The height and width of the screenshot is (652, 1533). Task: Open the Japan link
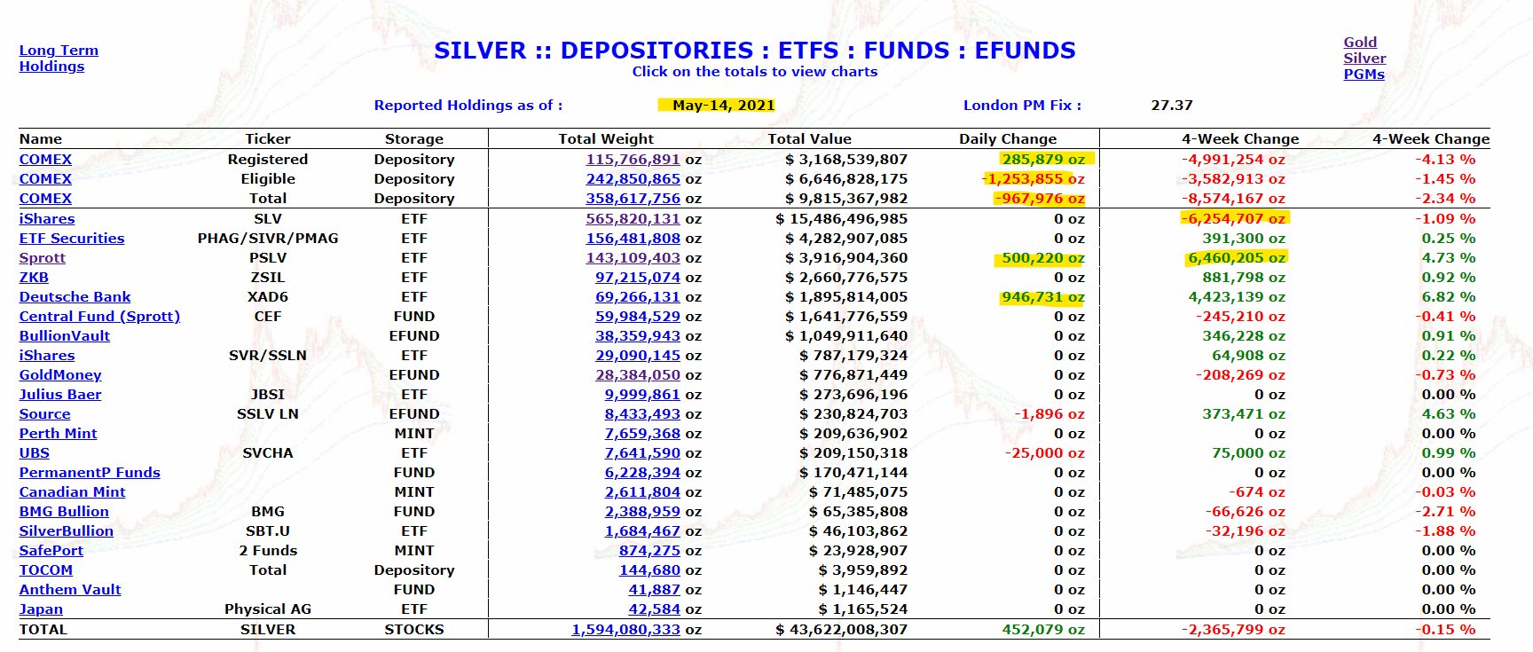point(41,609)
